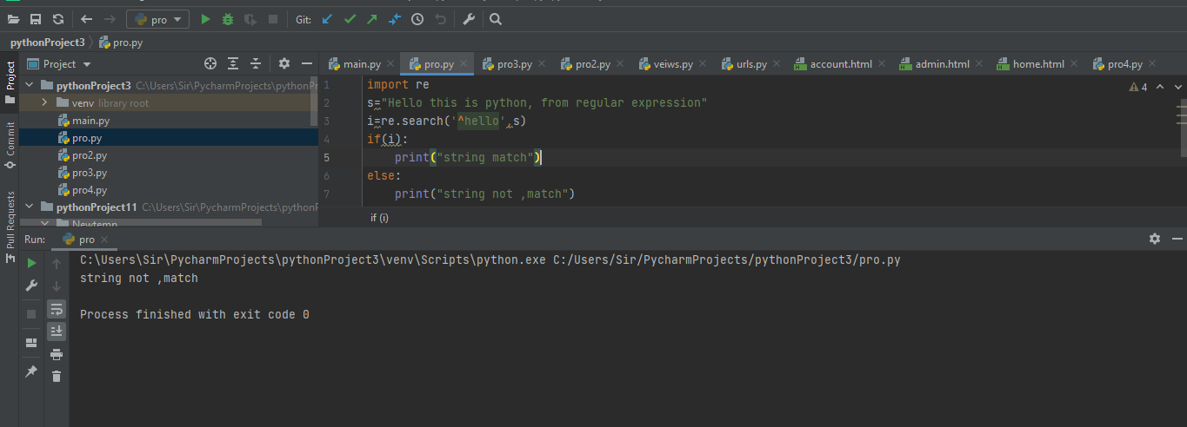Open the Pull Requests side tool window
Viewport: 1187px width, 427px height.
point(10,227)
